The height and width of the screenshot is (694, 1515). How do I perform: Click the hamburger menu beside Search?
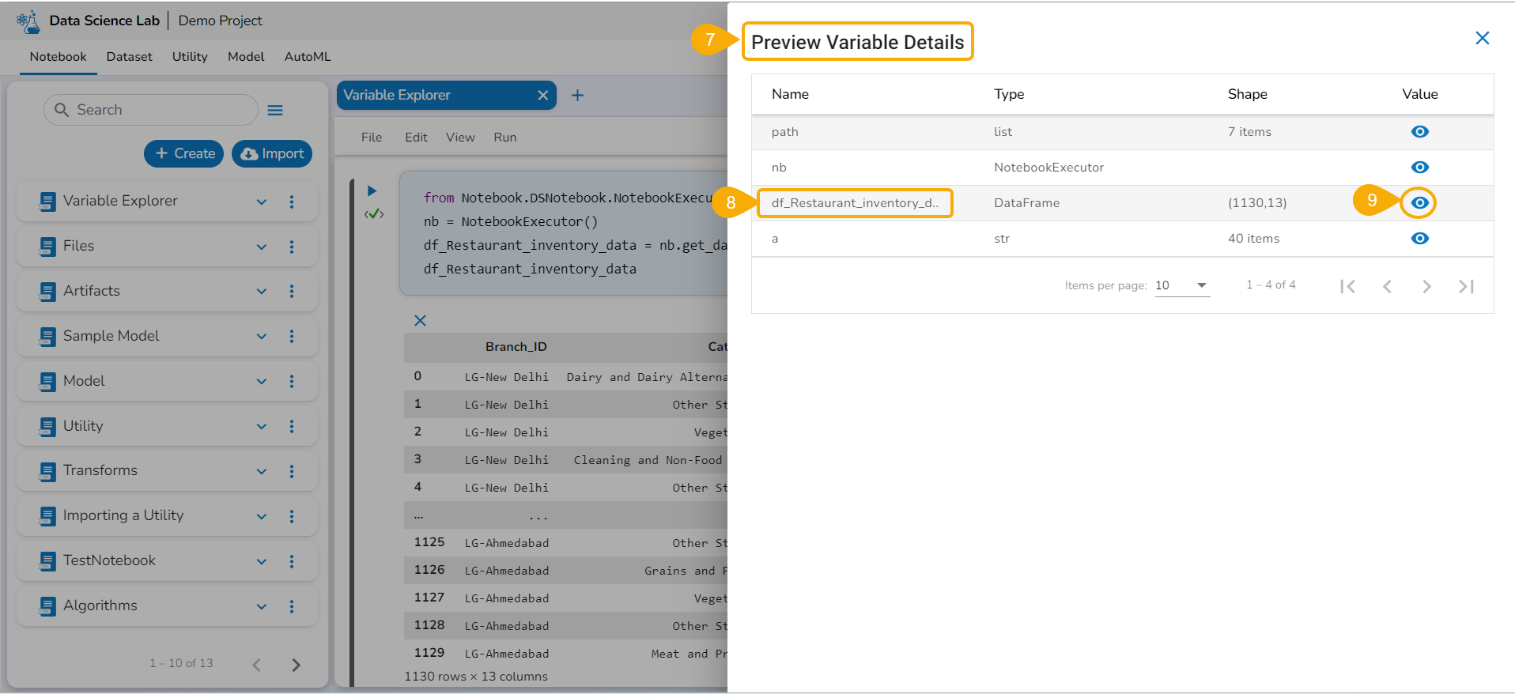pos(275,111)
